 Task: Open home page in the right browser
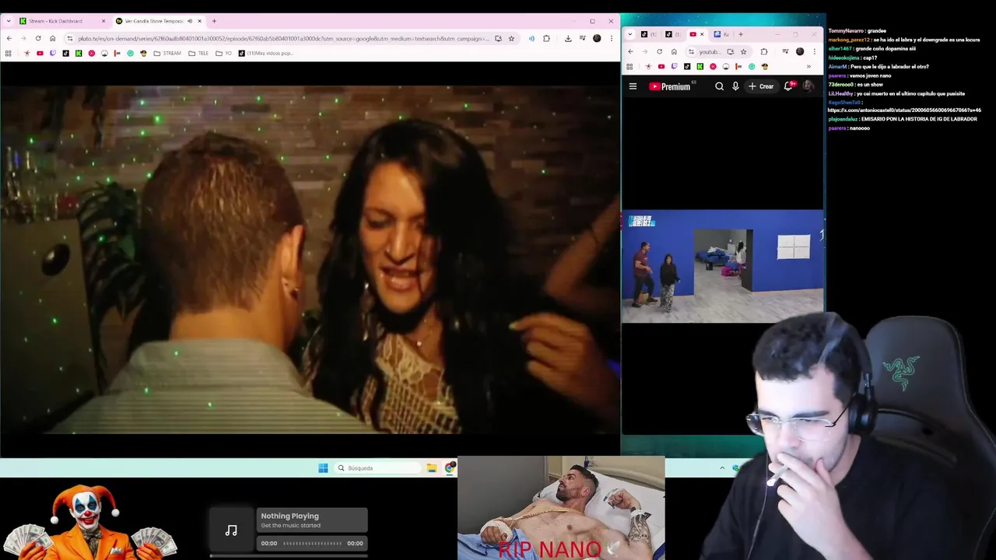coord(674,52)
